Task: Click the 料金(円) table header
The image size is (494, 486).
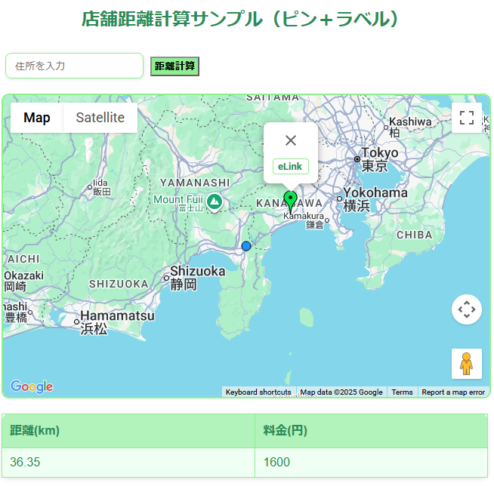Action: pyautogui.click(x=371, y=431)
